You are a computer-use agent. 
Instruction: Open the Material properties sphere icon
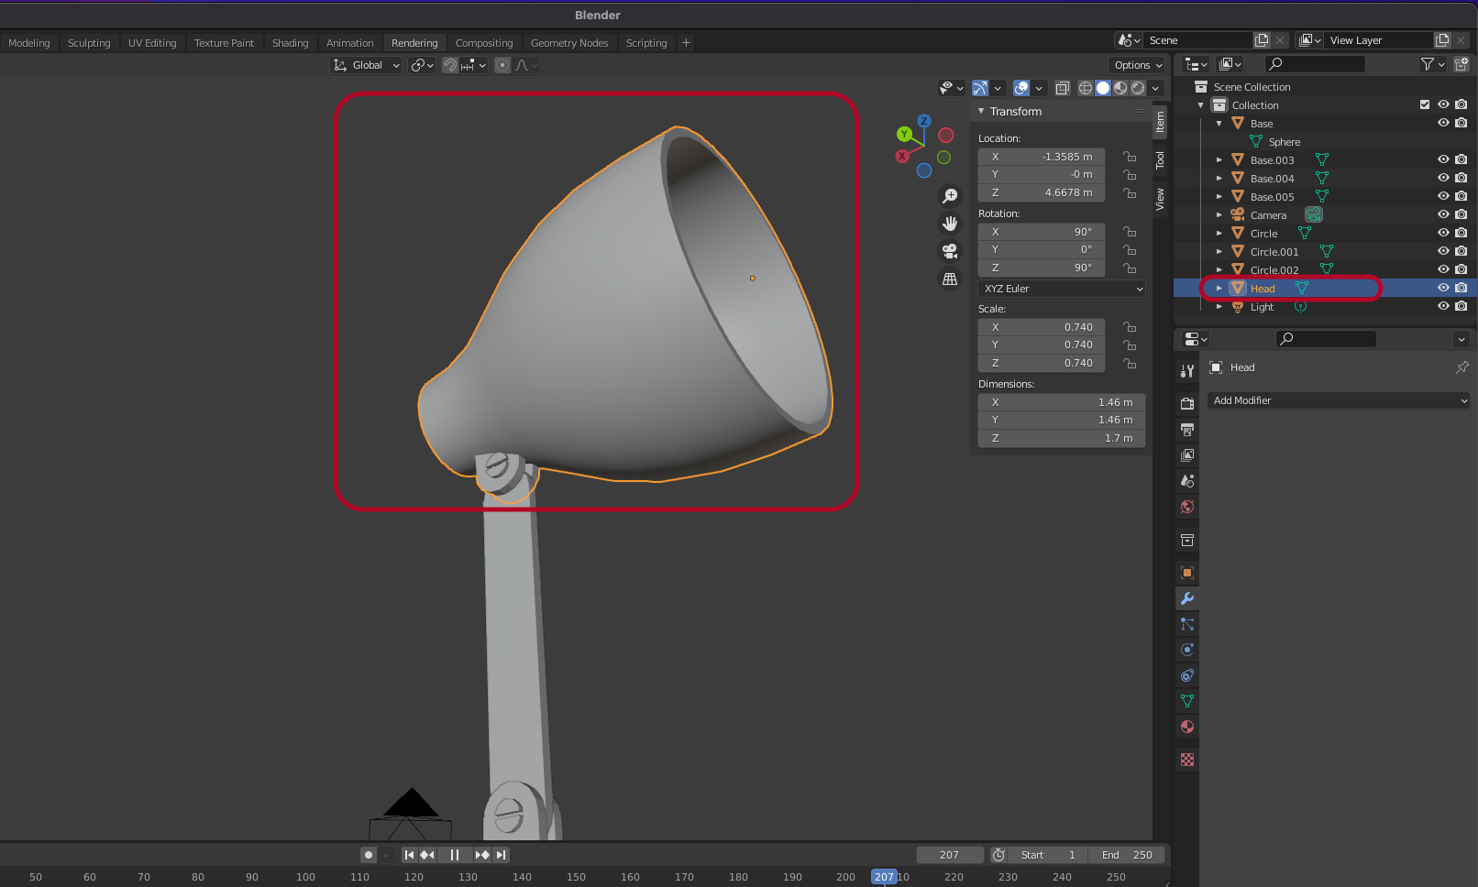1187,727
